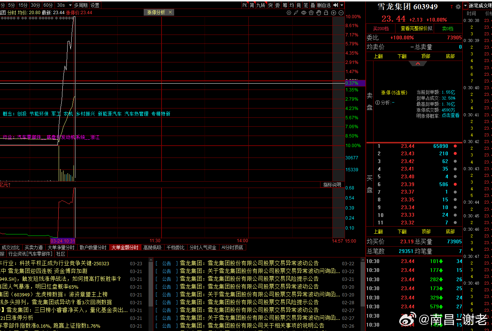This screenshot has width=492, height=331.
Task: Zoom in with the plus circle icon
Action: (x=333, y=13)
